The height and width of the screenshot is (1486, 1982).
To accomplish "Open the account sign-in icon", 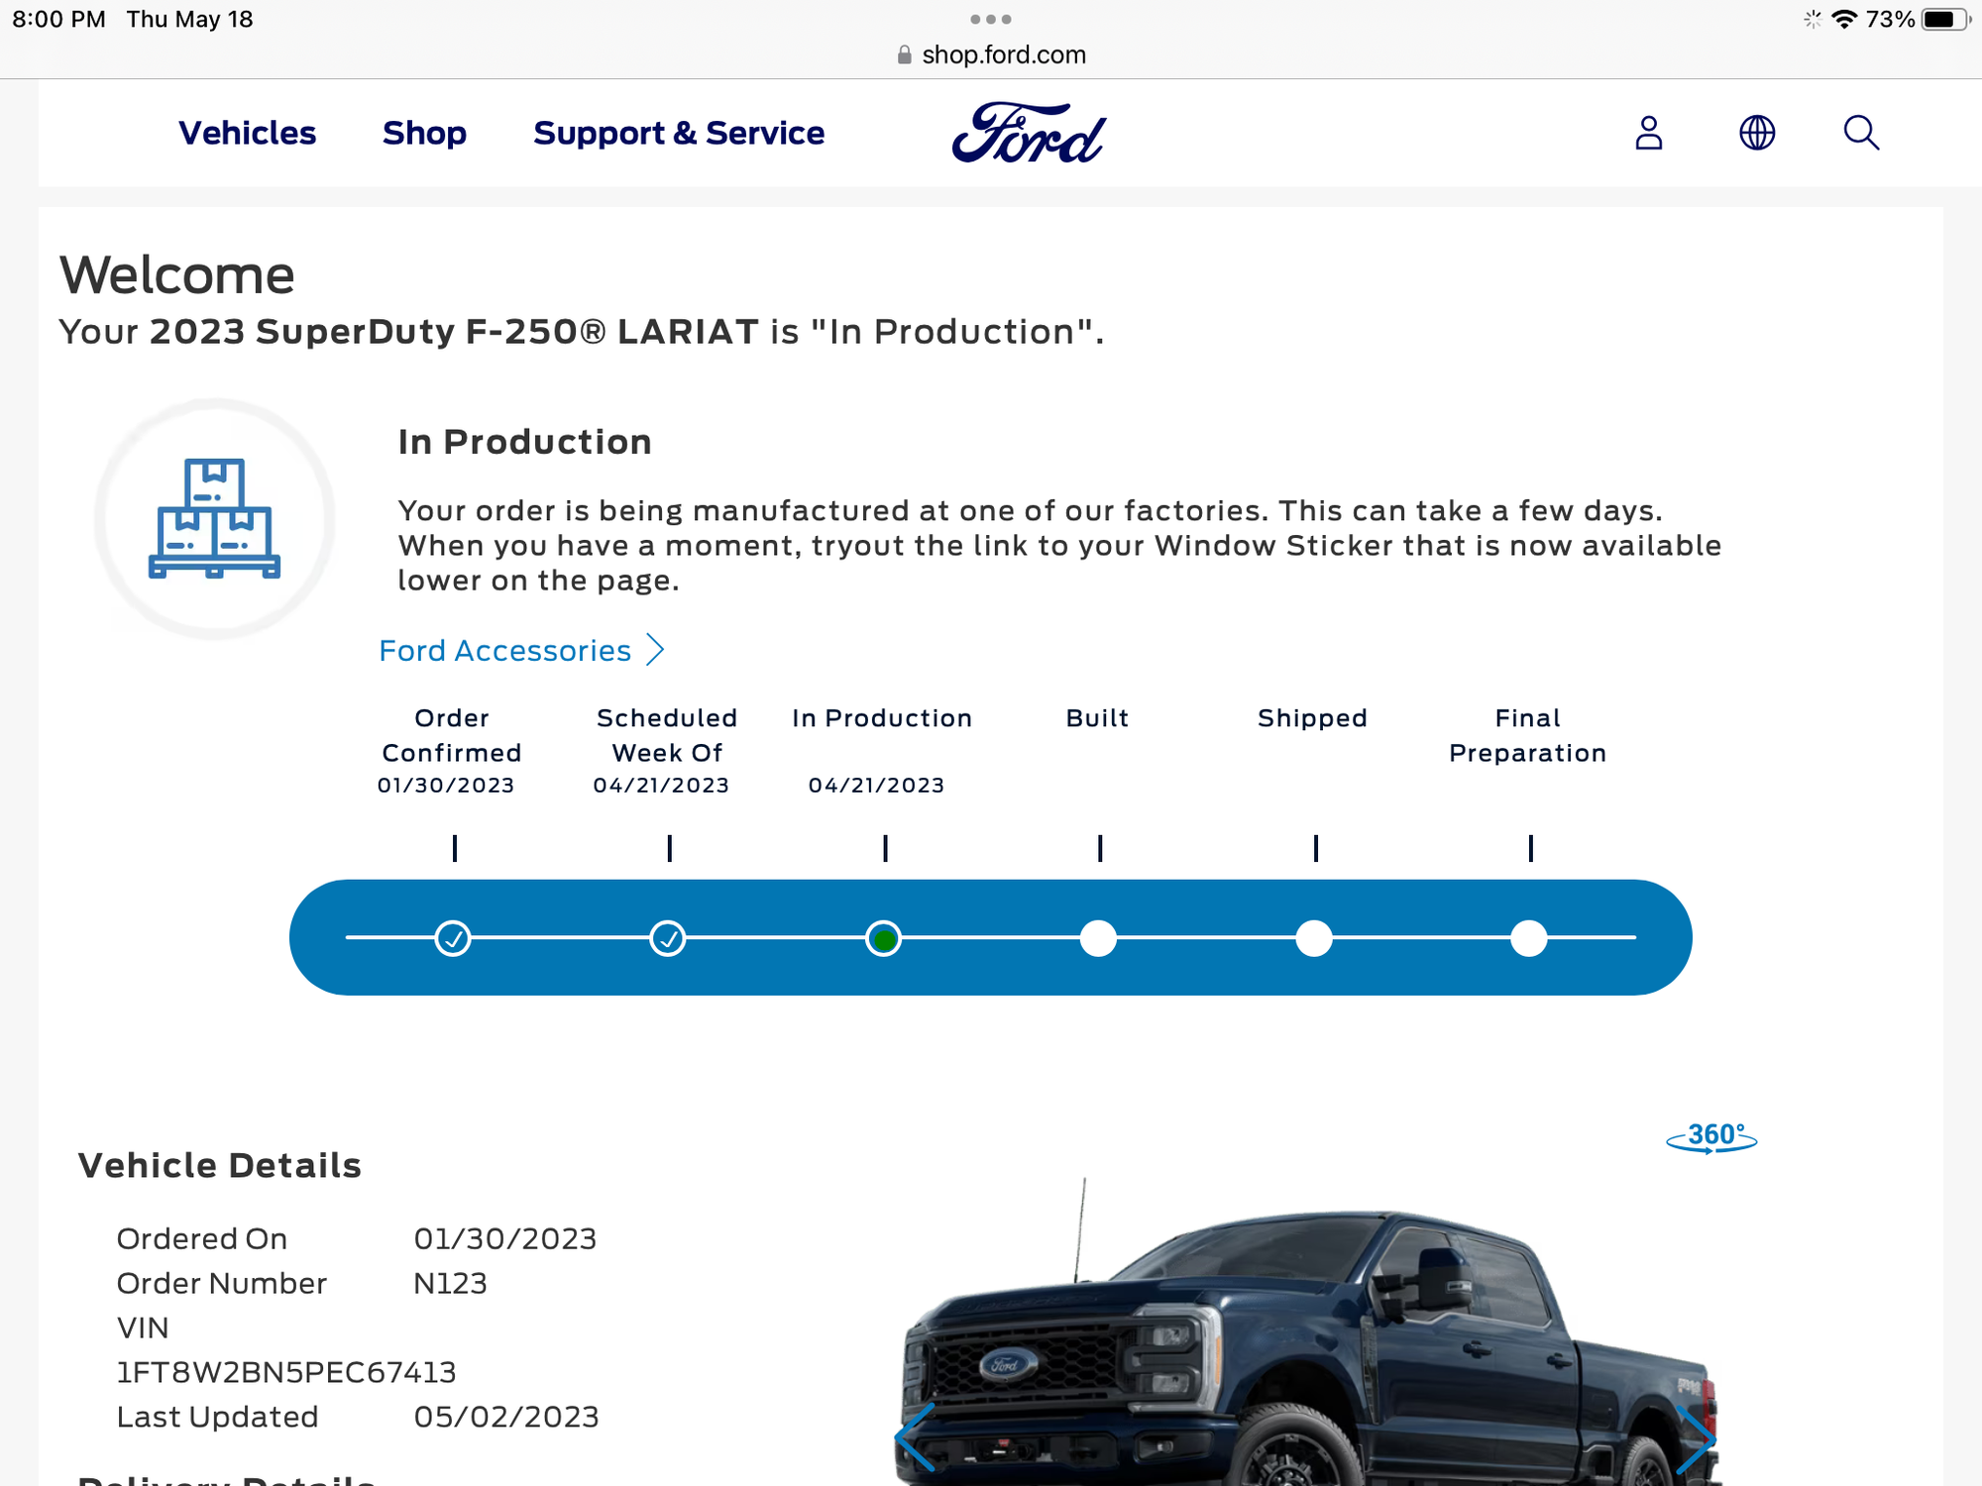I will click(x=1648, y=133).
